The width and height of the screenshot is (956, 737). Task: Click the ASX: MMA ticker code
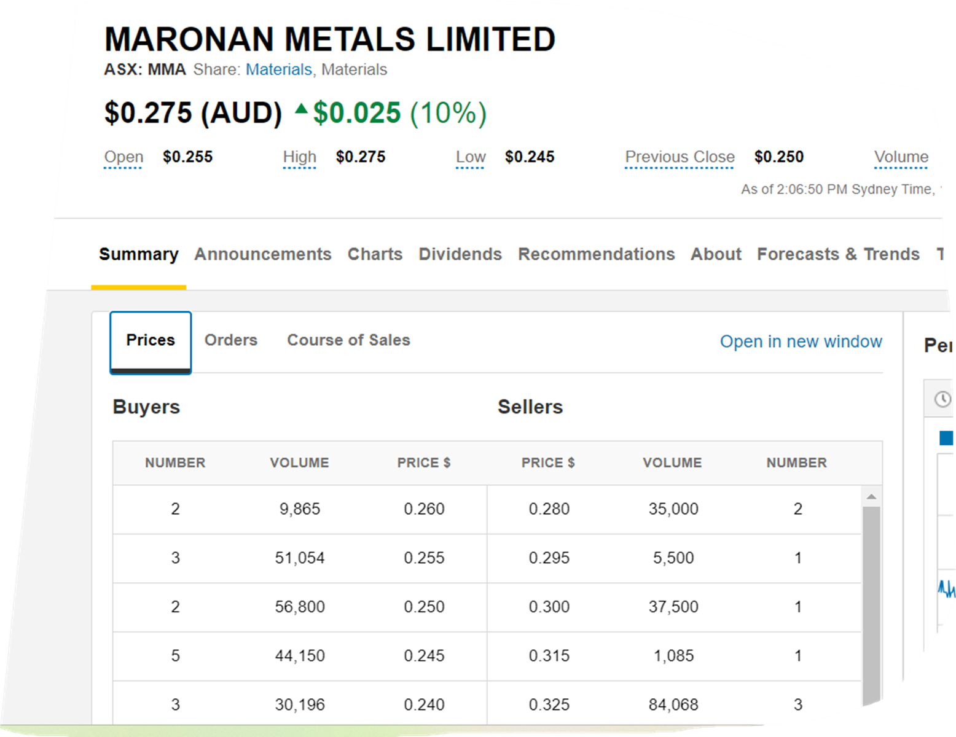145,69
